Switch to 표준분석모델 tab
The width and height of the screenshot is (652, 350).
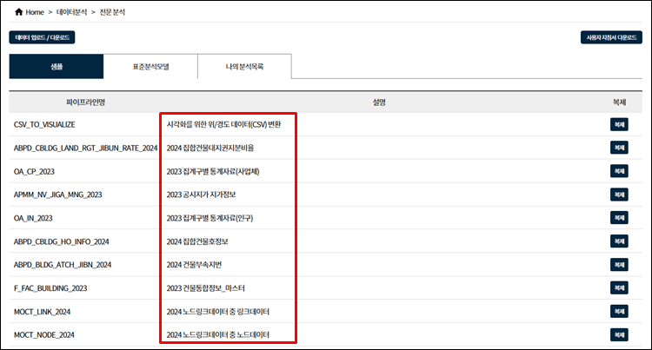[150, 66]
